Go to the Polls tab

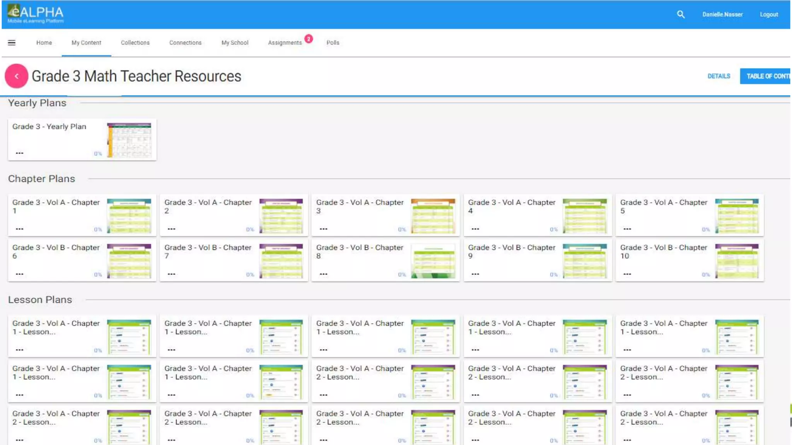(x=333, y=42)
